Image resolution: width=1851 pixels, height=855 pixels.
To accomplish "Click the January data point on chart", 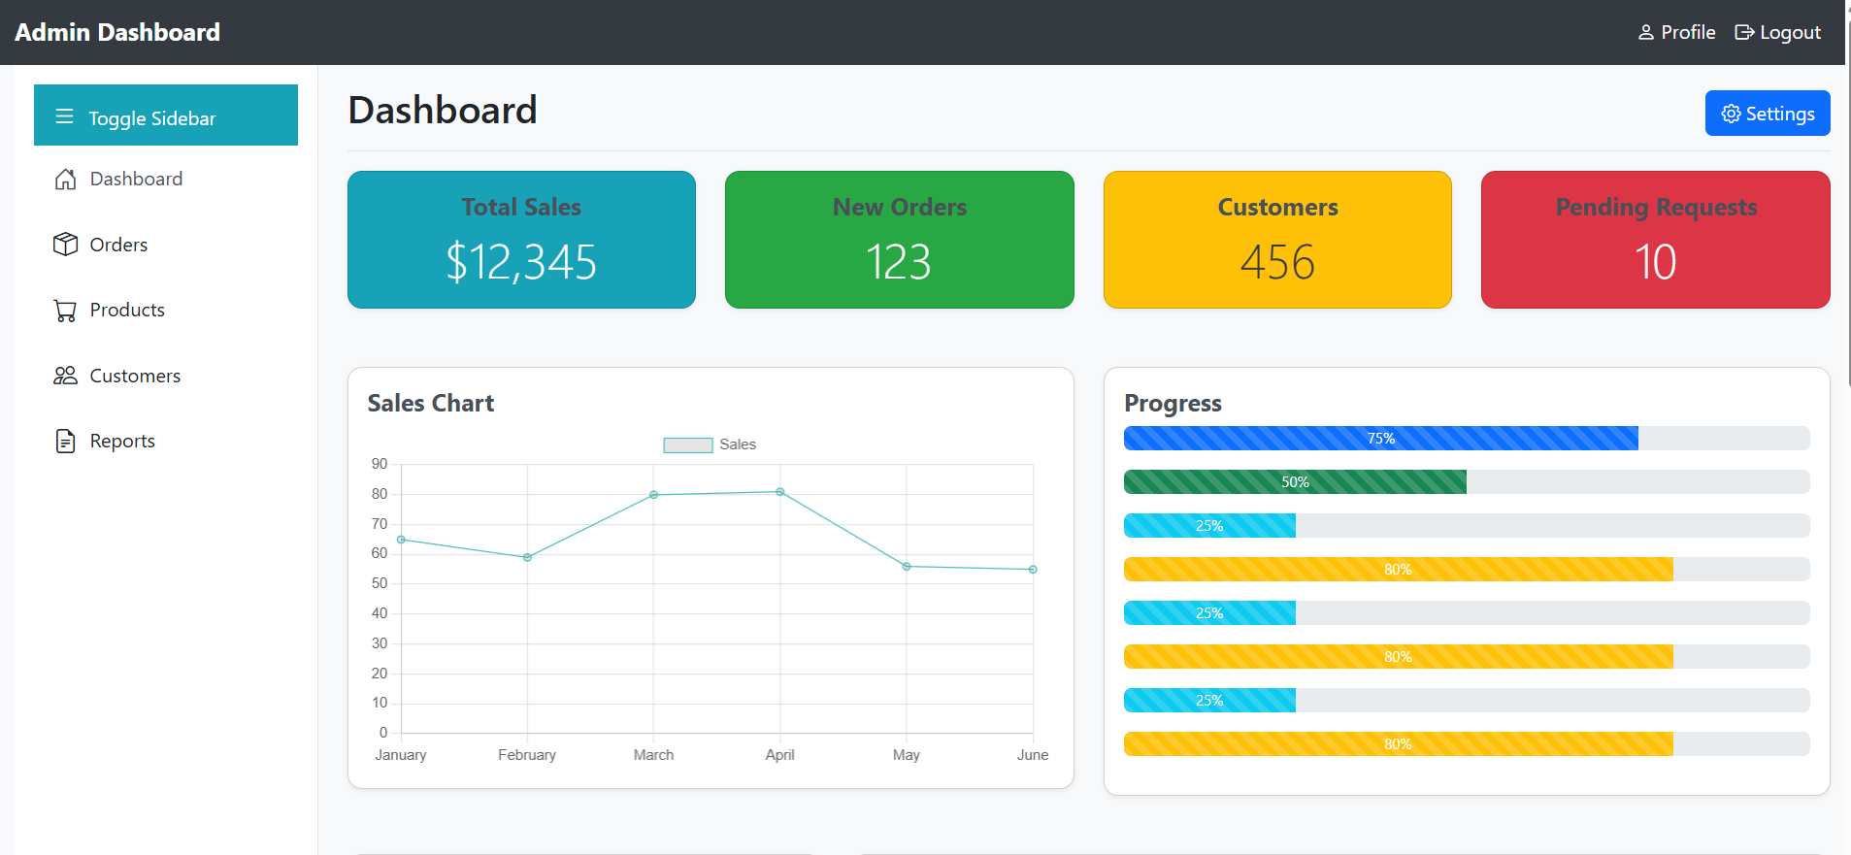I will (401, 540).
